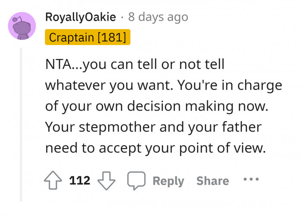Image resolution: width=302 pixels, height=216 pixels.
Task: Click the speech bubble reply icon
Action: pyautogui.click(x=136, y=181)
